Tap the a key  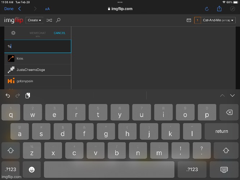[x=19, y=131]
